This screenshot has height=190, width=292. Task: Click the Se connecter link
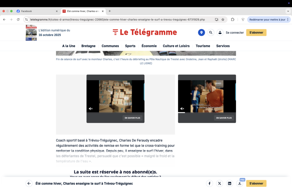pyautogui.click(x=235, y=33)
